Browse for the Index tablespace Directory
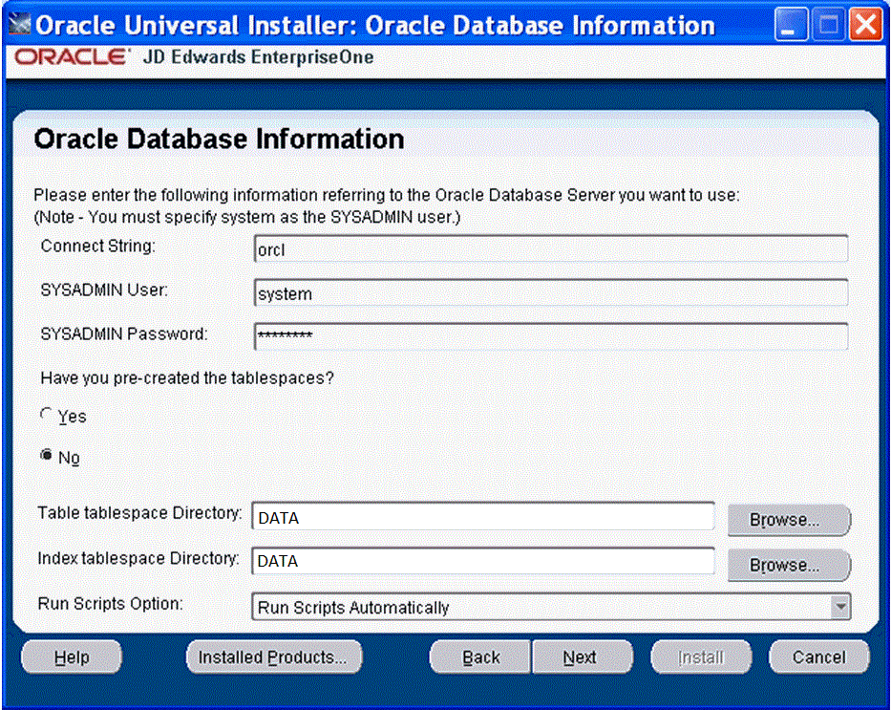 pos(787,565)
